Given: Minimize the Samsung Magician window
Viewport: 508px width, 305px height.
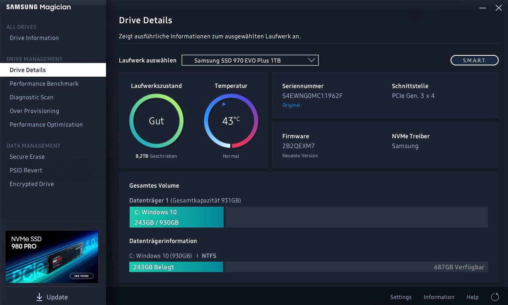Looking at the screenshot, I should [483, 8].
